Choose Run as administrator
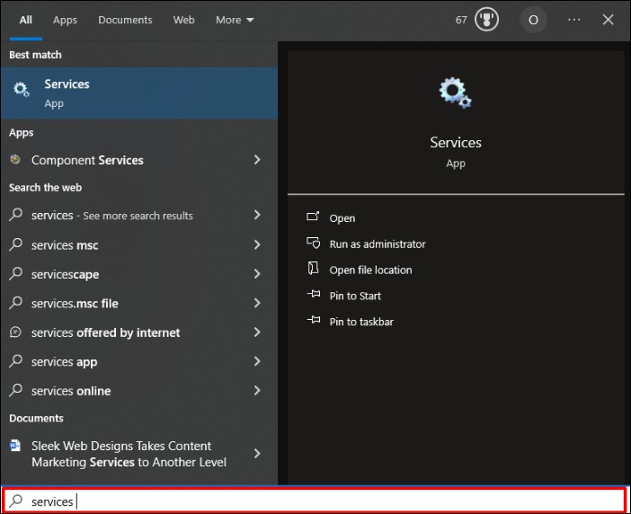The width and height of the screenshot is (631, 514). (377, 244)
